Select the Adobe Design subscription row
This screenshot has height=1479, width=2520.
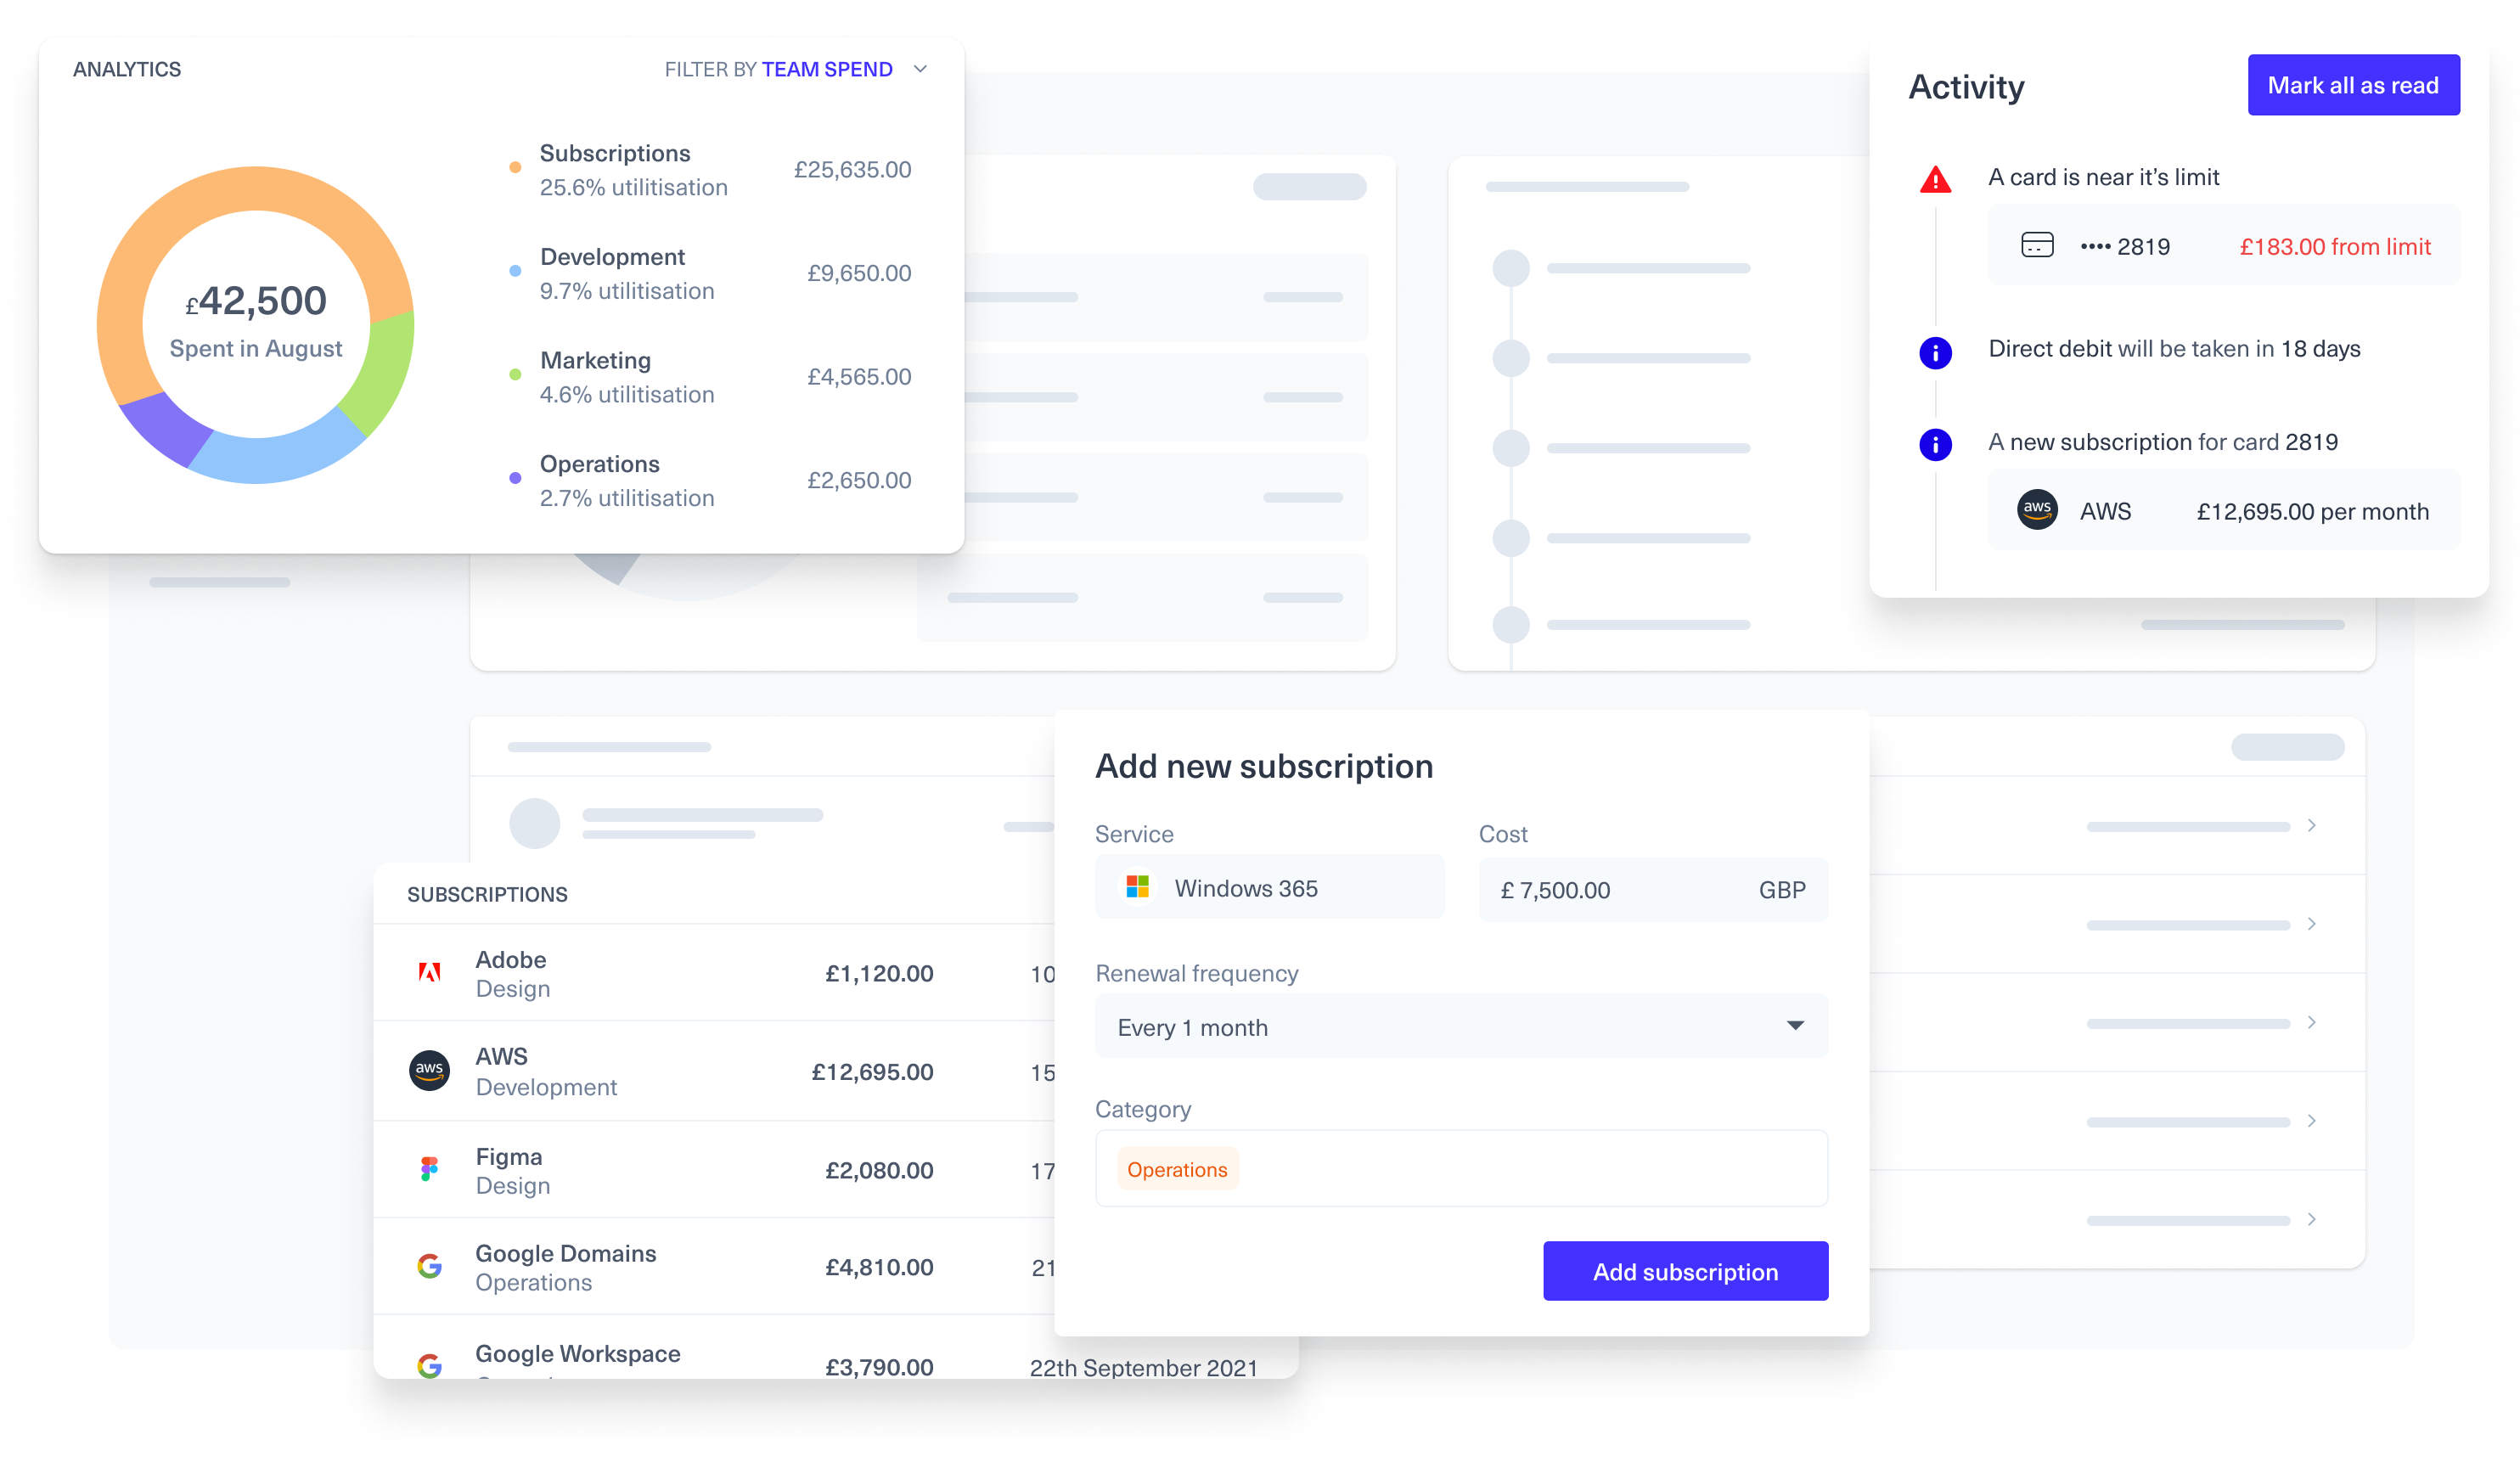714,972
